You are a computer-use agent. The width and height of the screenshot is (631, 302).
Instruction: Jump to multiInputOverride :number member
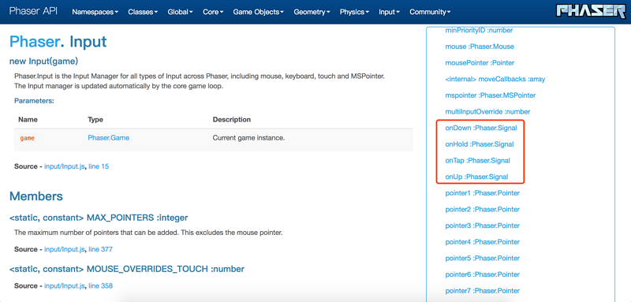click(487, 112)
